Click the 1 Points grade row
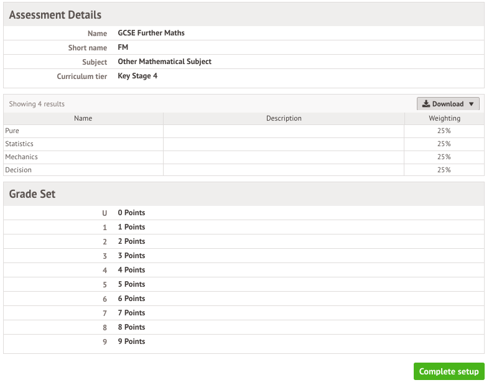This screenshot has height=385, width=489. tap(244, 227)
